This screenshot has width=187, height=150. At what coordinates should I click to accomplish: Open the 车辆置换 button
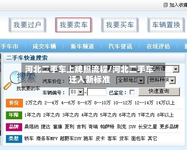pyautogui.click(x=166, y=25)
